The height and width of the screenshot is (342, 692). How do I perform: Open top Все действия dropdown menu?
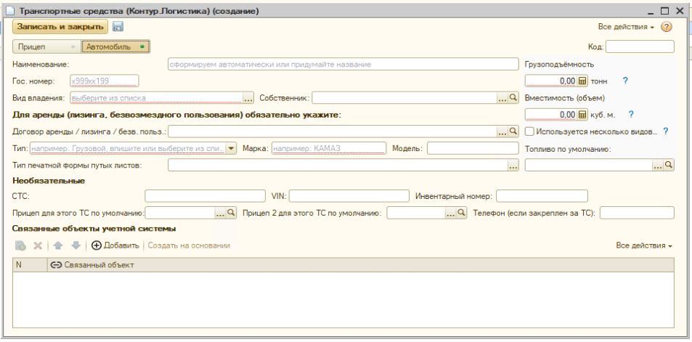point(626,27)
